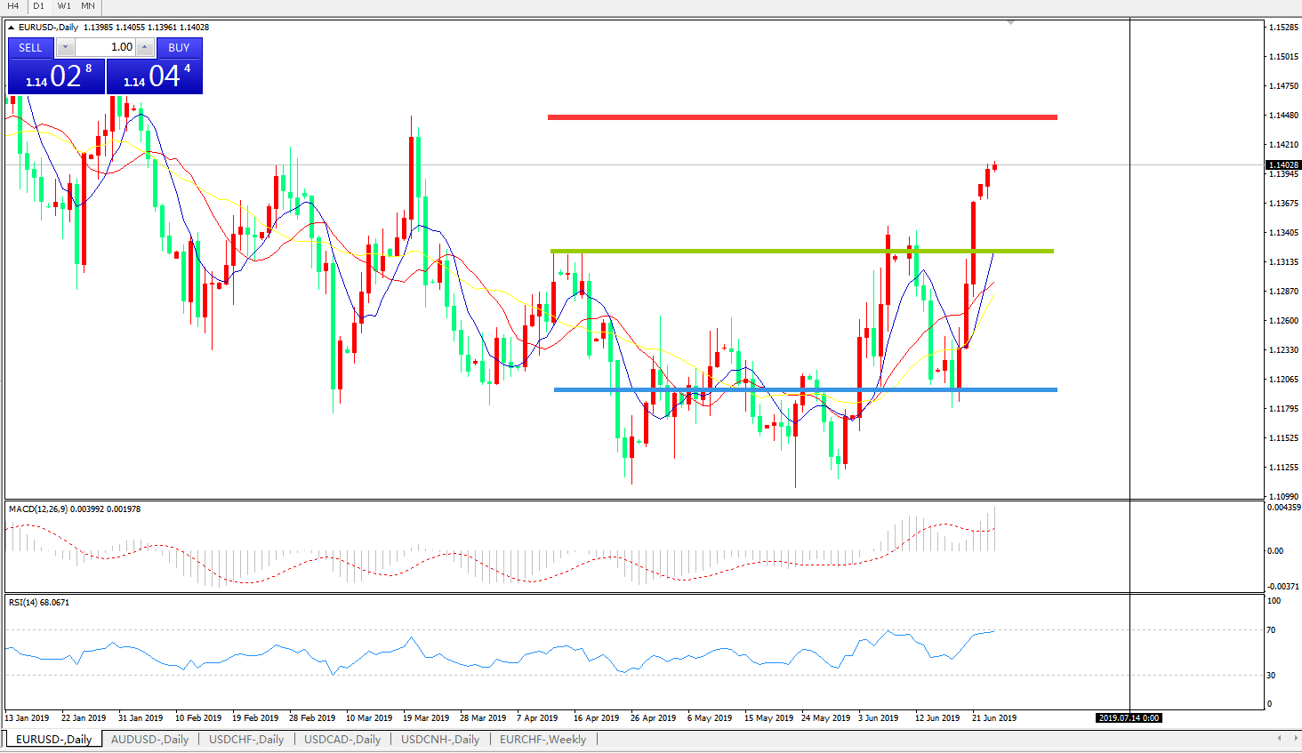
Task: Select the blue horizontal support line
Action: click(800, 389)
